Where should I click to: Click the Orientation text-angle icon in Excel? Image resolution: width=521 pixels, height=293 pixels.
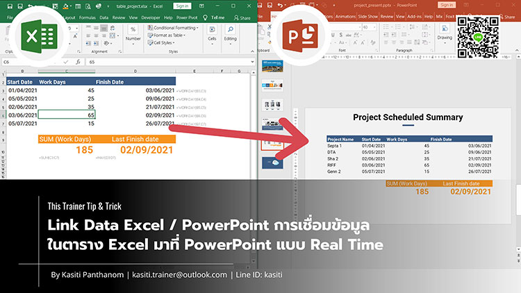pyautogui.click(x=106, y=43)
